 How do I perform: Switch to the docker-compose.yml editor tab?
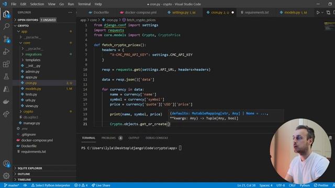(138, 13)
